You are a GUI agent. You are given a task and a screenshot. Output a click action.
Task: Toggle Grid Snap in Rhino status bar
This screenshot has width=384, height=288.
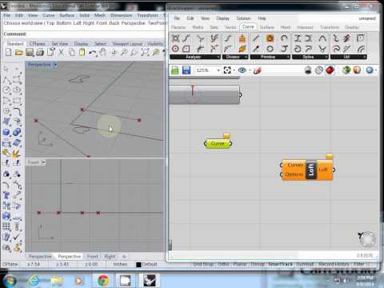pos(203,264)
